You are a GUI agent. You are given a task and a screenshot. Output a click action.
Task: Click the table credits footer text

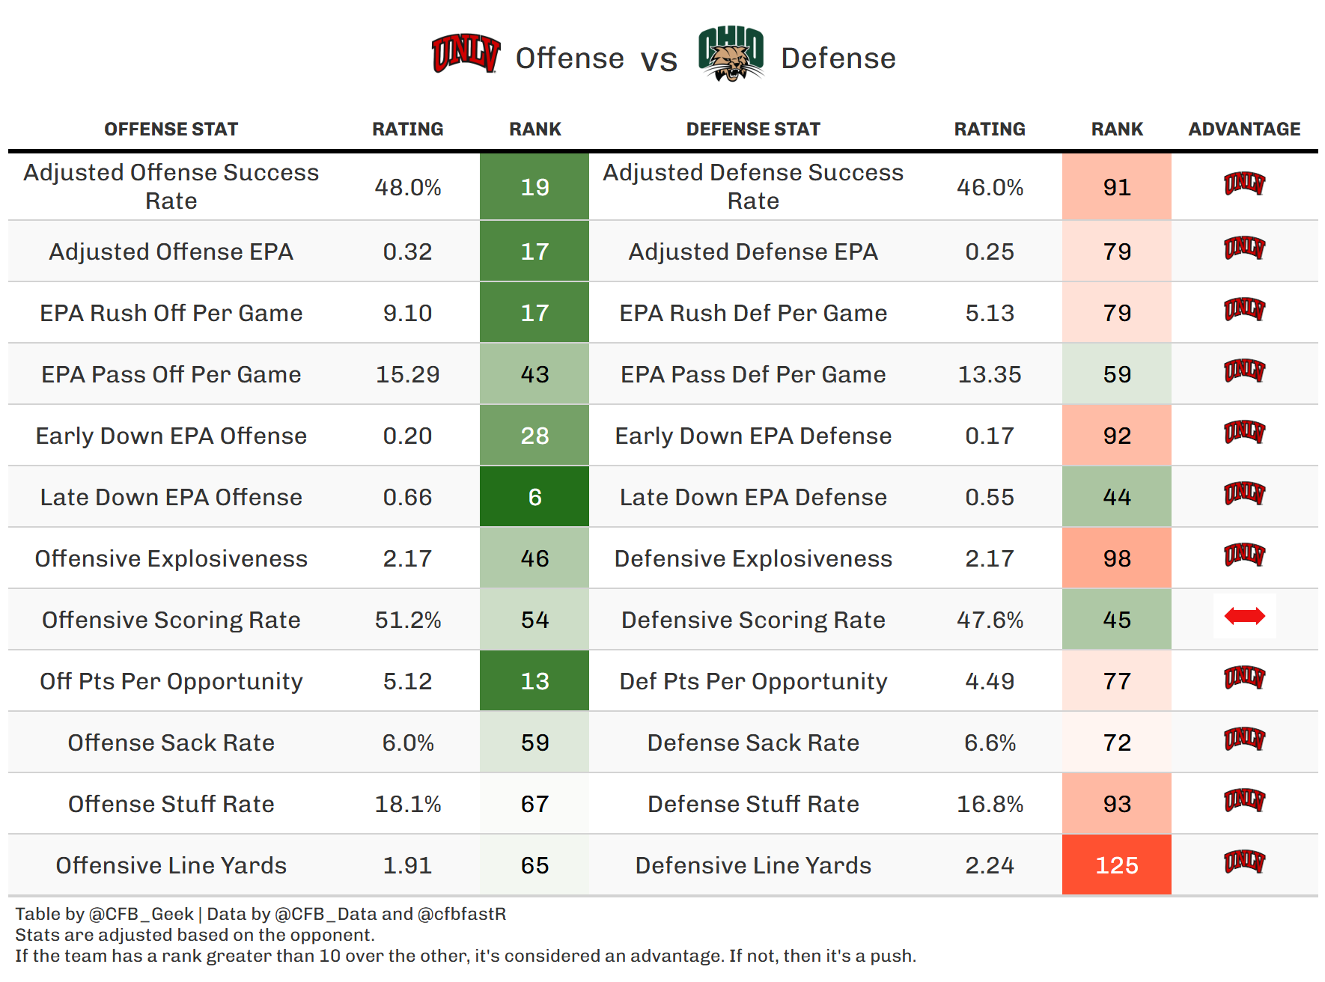[x=261, y=914]
